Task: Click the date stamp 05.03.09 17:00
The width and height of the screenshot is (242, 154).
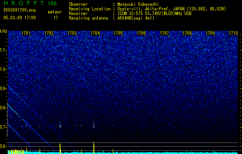Action: tap(20, 18)
